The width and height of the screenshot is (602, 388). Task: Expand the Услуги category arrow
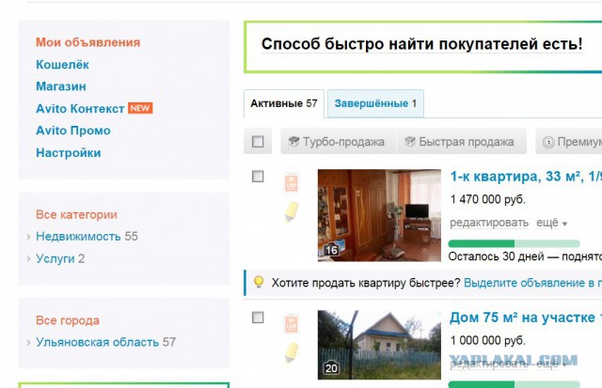coord(28,258)
